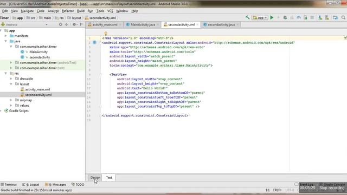Select Gradle Scripts in project tree
This screenshot has width=347, height=195.
click(18, 110)
